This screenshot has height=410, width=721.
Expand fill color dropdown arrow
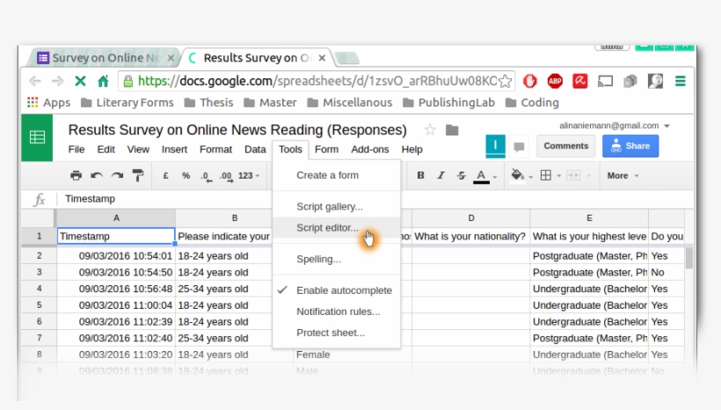(x=530, y=177)
